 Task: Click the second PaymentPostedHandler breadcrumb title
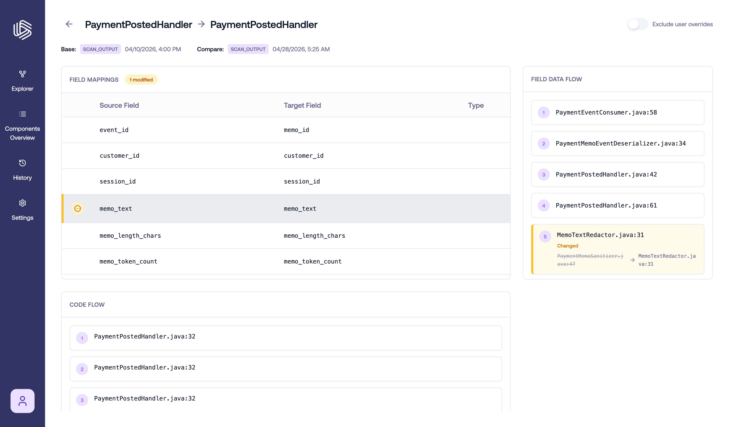coord(264,24)
